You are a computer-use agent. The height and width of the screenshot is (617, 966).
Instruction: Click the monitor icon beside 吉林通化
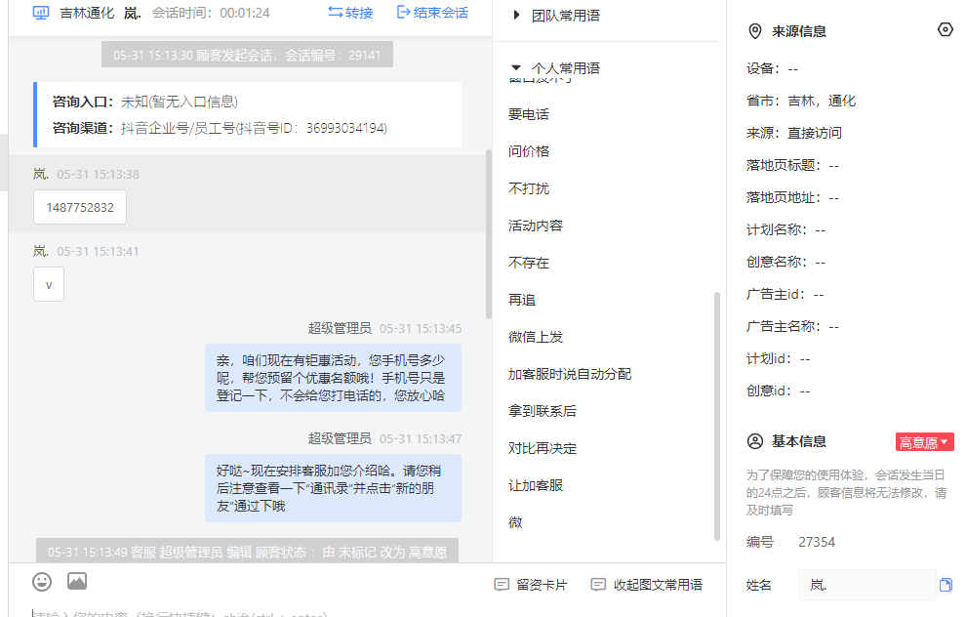tap(41, 13)
